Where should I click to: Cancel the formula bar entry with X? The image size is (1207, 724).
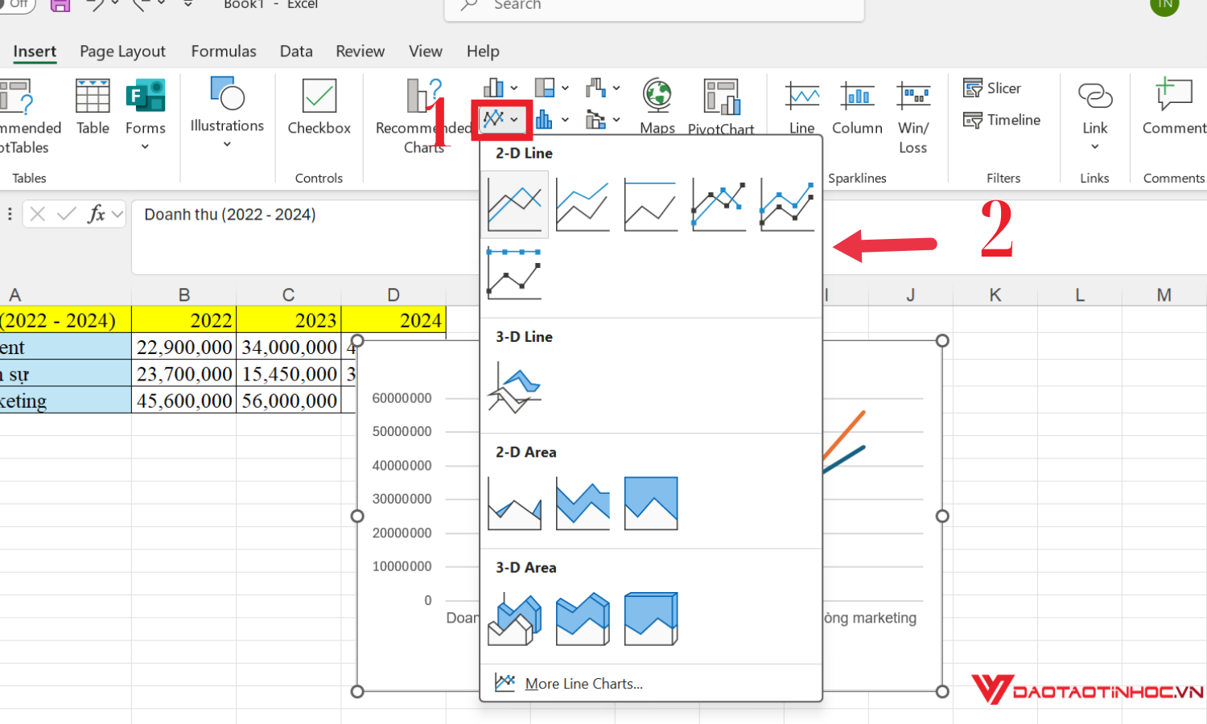(37, 214)
